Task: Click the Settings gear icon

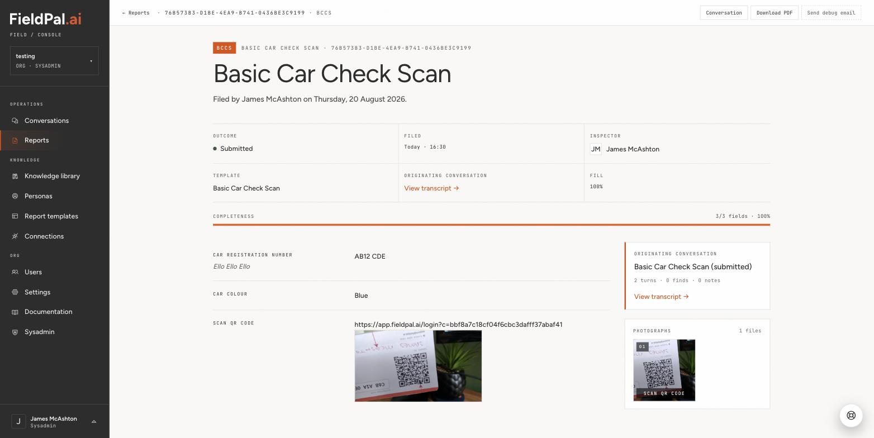Action: [x=15, y=292]
